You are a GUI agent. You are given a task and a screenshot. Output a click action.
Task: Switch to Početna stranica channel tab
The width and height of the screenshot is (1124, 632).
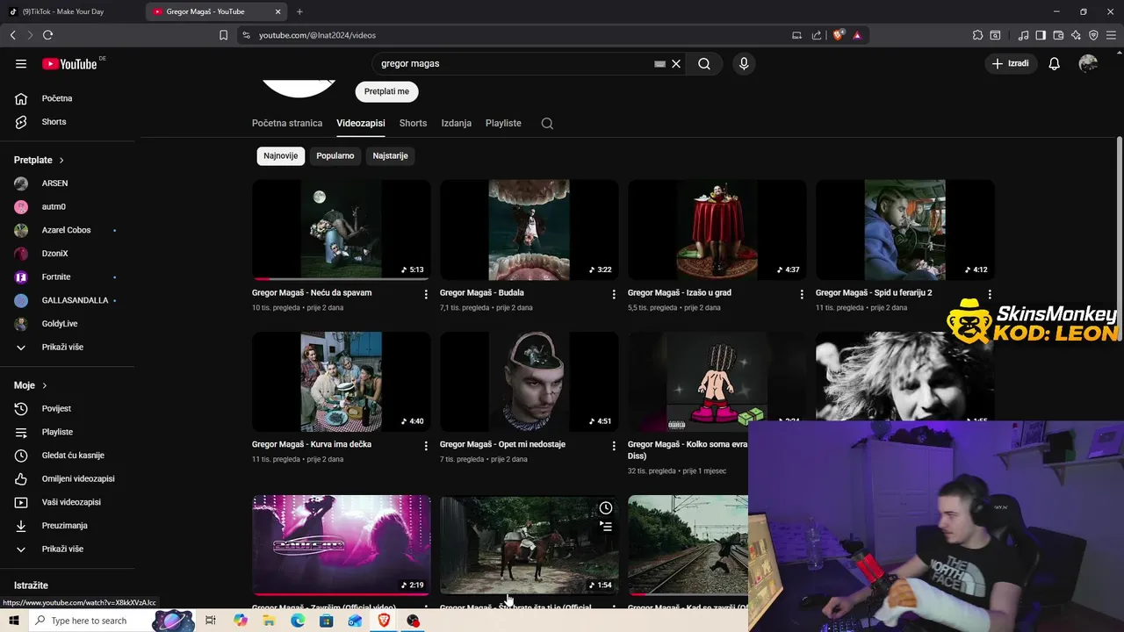287,123
